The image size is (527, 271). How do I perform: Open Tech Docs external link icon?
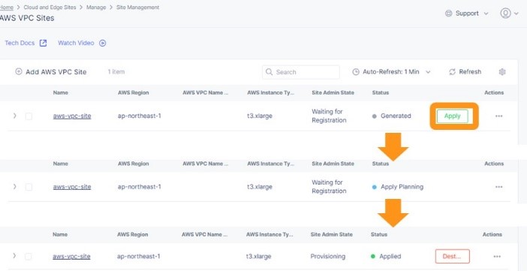(x=43, y=43)
